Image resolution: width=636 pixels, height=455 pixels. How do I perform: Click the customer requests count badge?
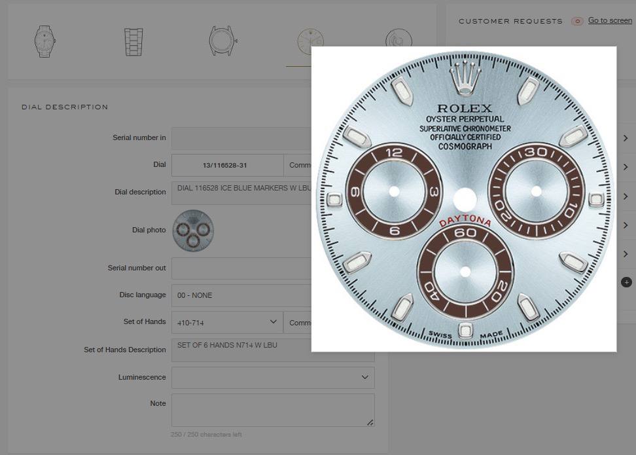577,21
